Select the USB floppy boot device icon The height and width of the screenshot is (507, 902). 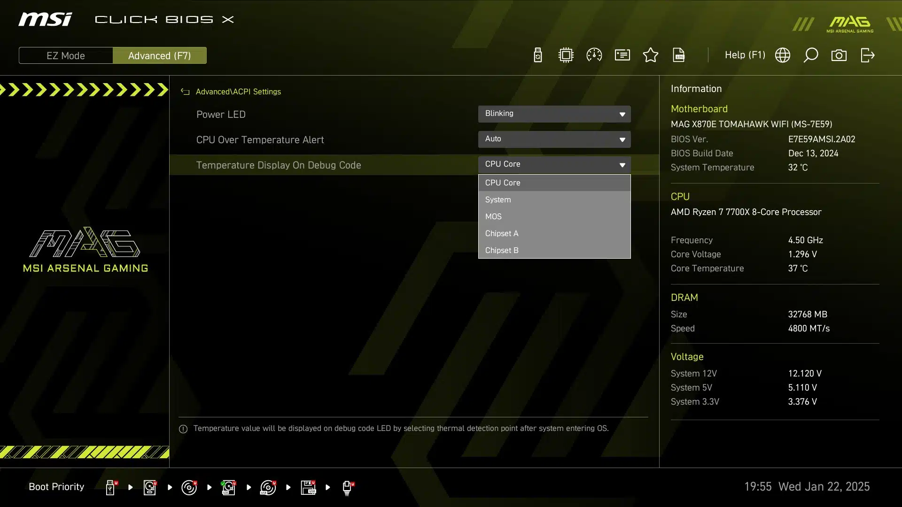point(308,487)
